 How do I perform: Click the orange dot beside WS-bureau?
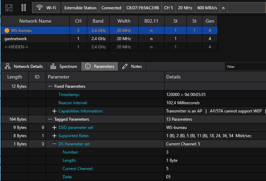pos(7,31)
